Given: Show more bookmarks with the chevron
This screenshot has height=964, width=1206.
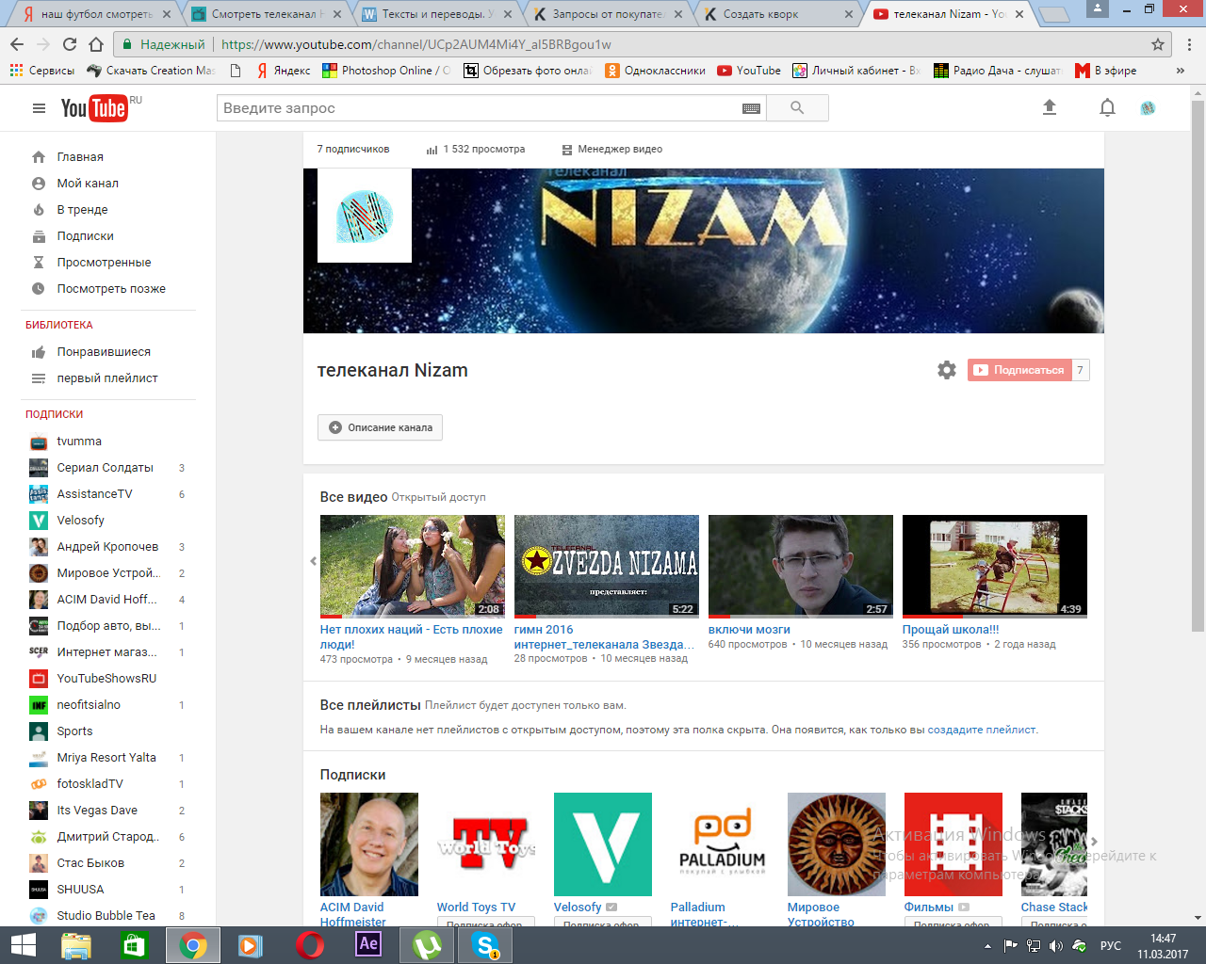Looking at the screenshot, I should click(x=1181, y=71).
